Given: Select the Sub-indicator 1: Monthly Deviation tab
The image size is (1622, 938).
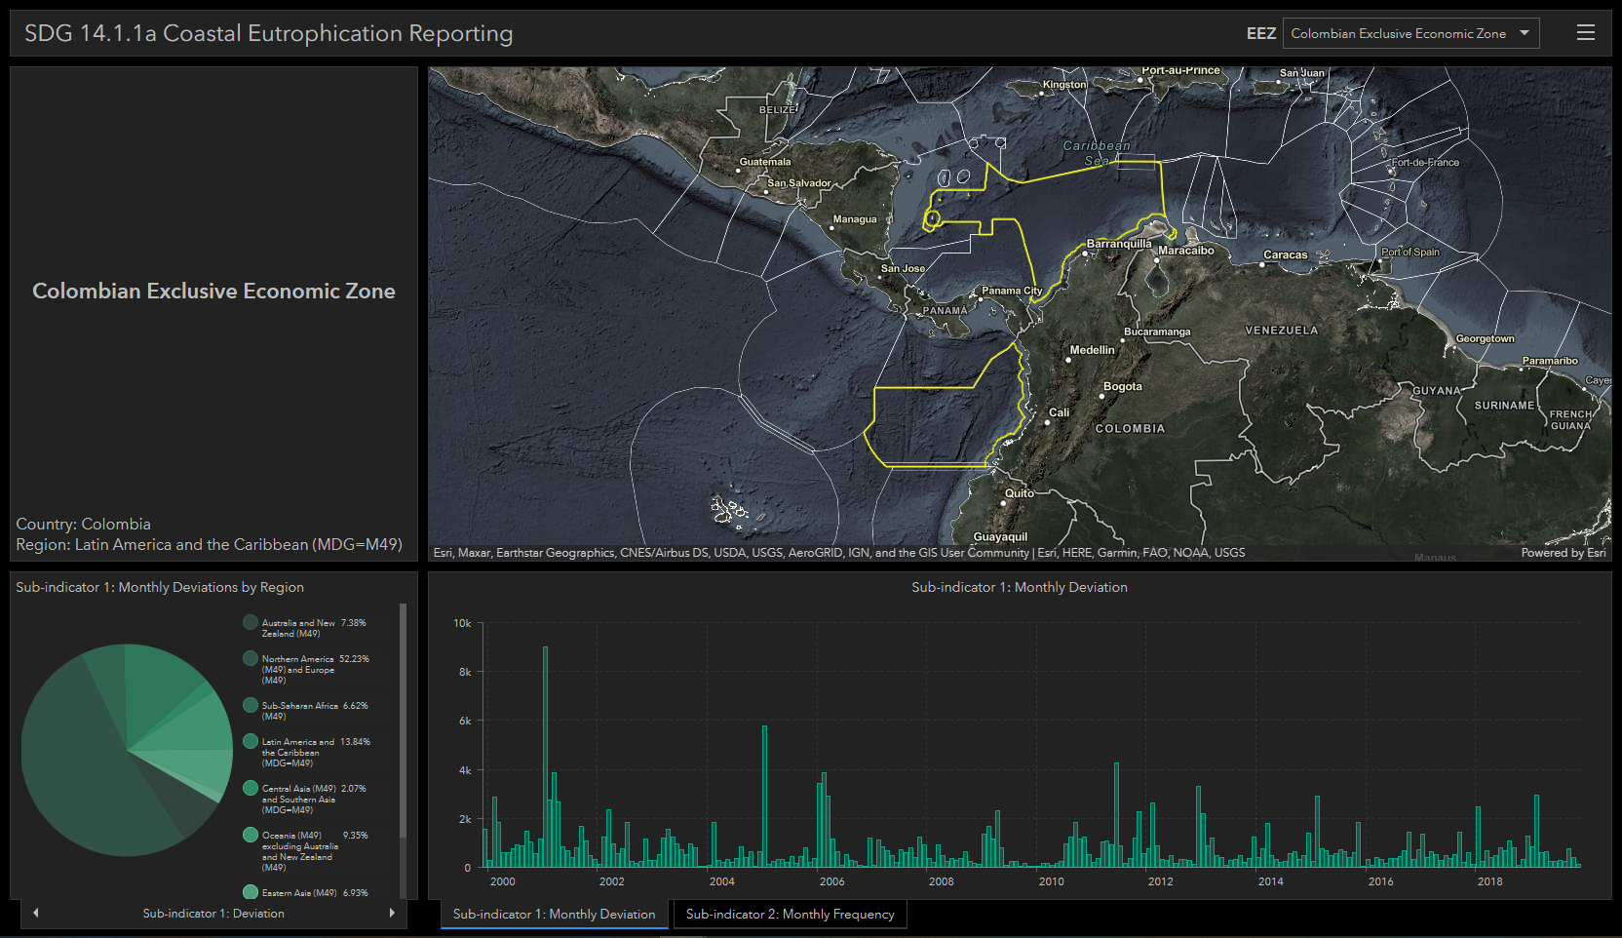Looking at the screenshot, I should [x=553, y=914].
